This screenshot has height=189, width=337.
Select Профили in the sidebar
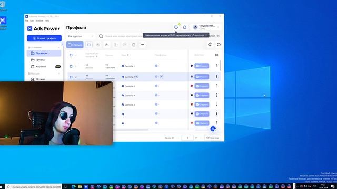(44, 53)
